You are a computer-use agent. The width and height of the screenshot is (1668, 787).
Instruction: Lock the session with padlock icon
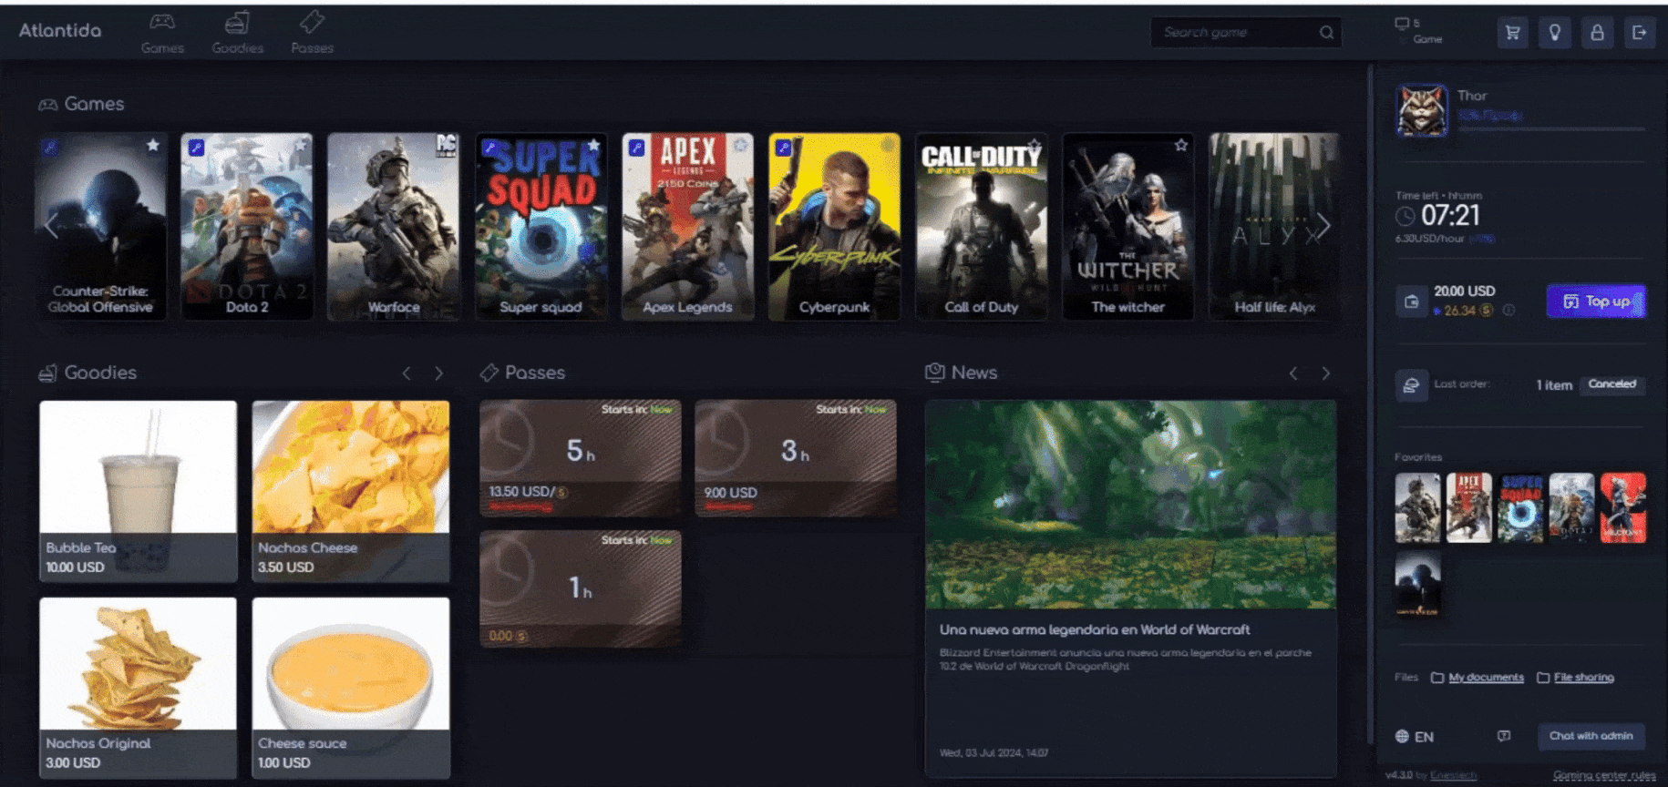1597,33
